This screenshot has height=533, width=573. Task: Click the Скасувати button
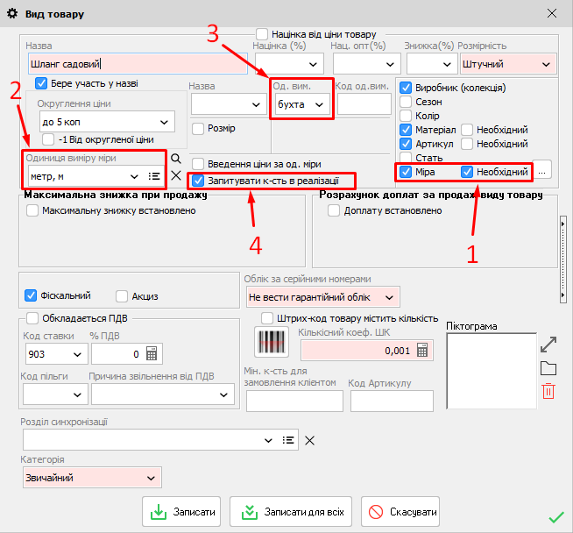click(x=400, y=511)
